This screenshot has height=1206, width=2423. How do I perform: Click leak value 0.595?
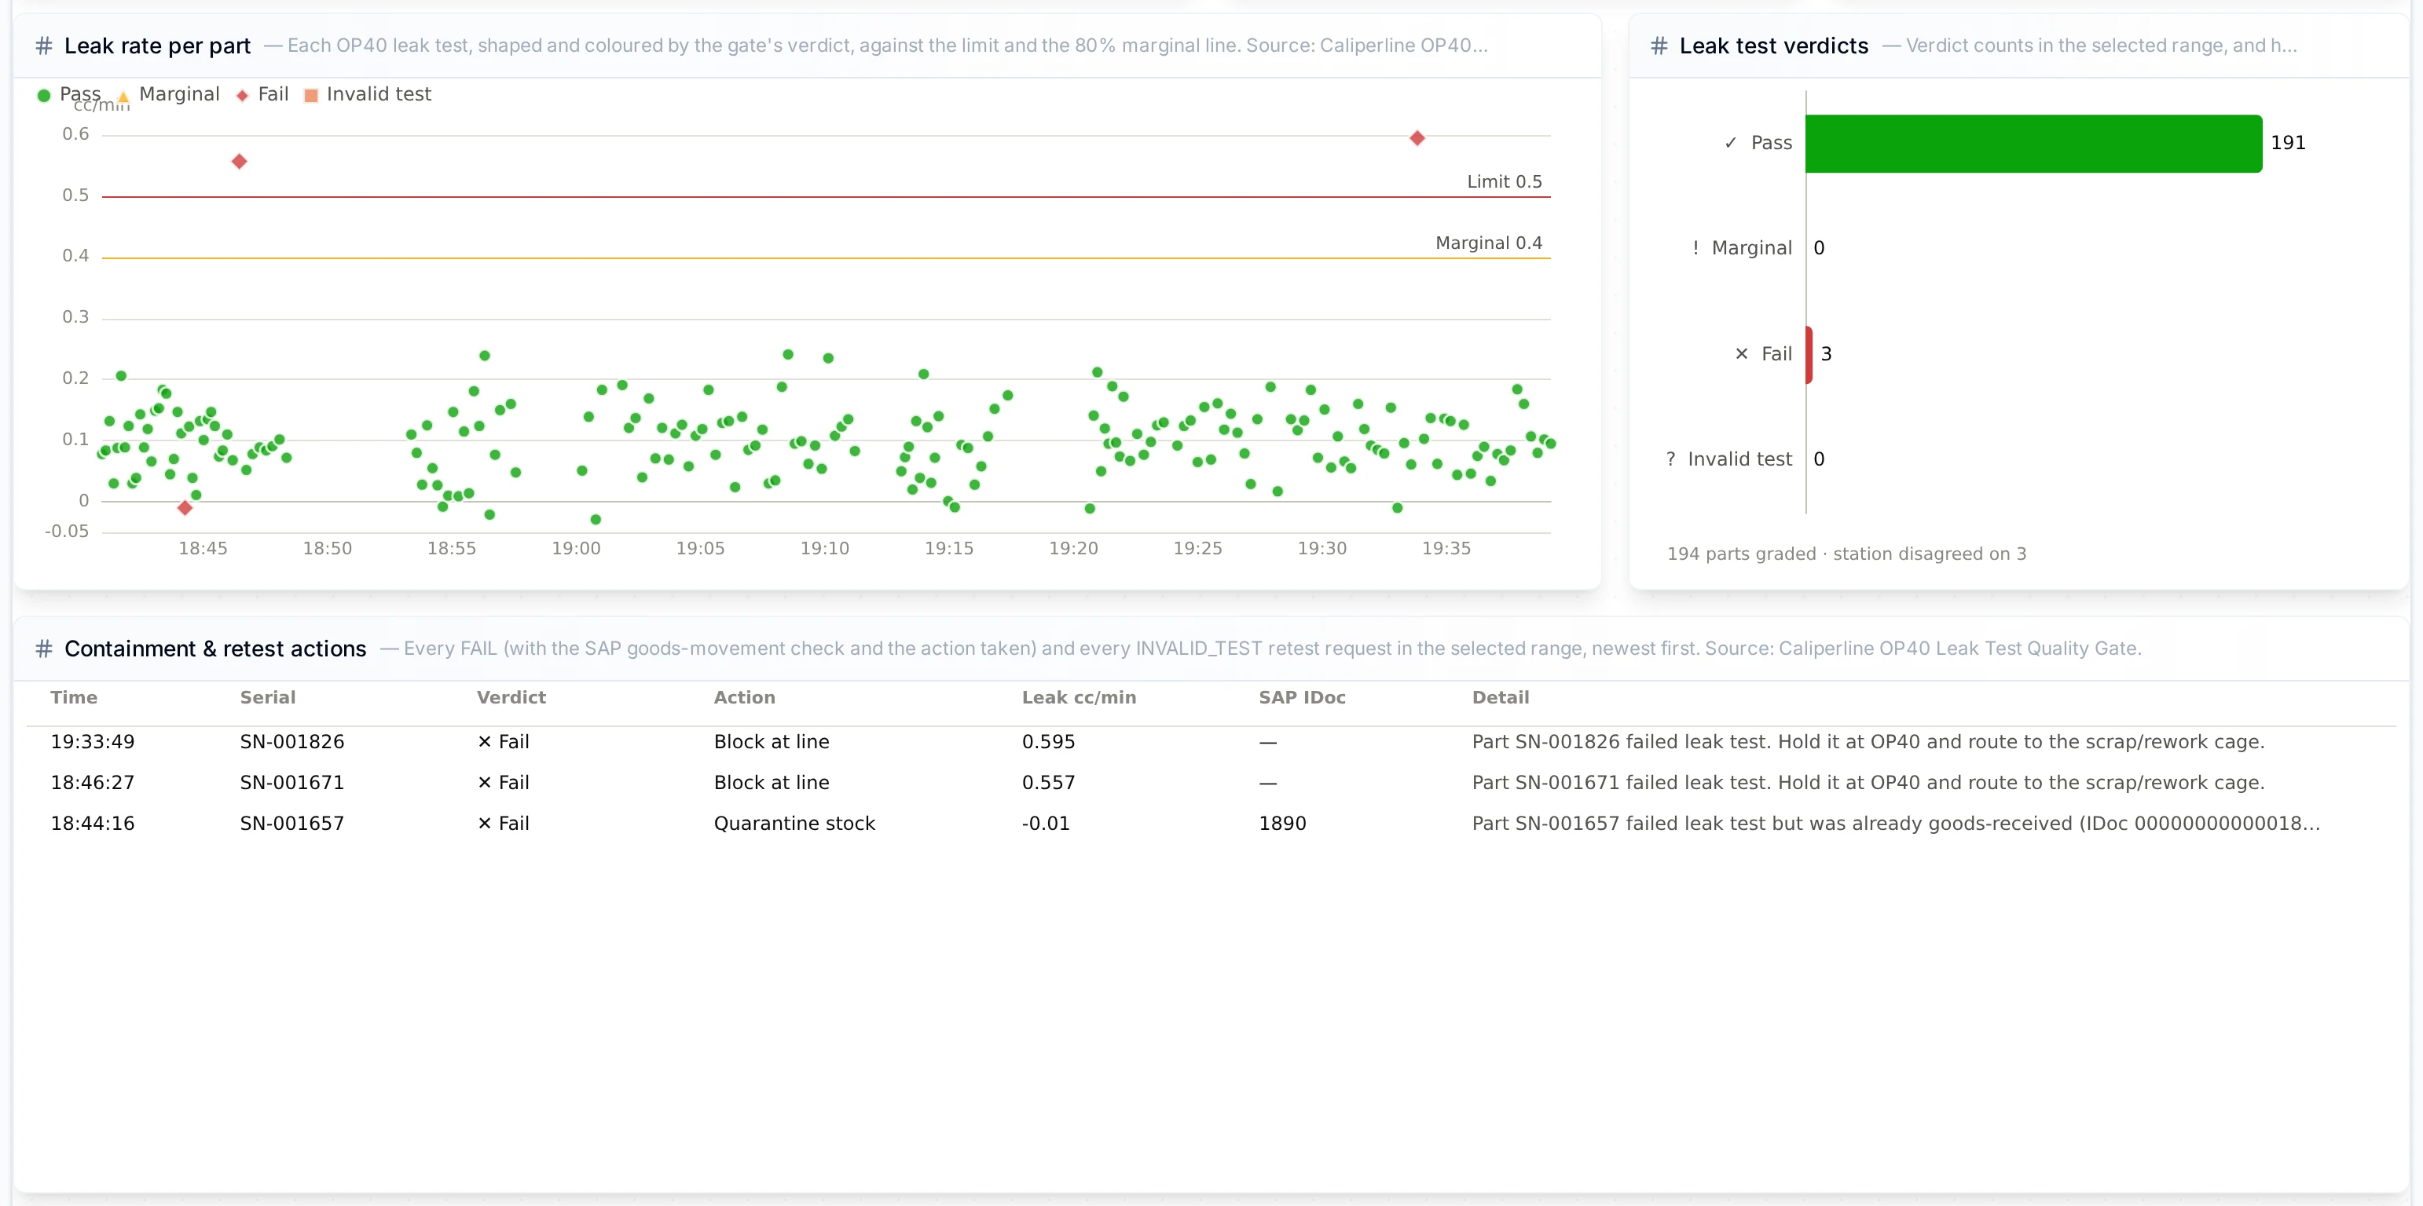click(x=1048, y=742)
